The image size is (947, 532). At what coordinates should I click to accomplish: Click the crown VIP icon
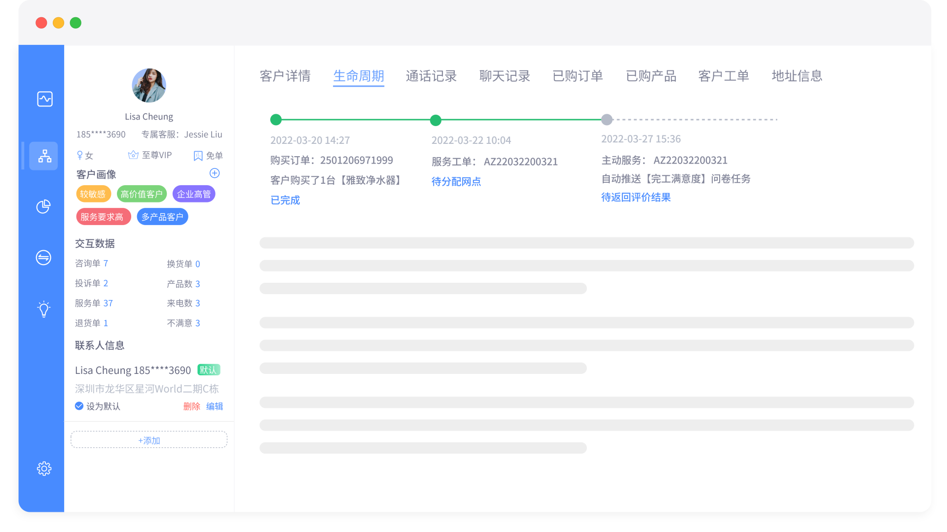[133, 155]
